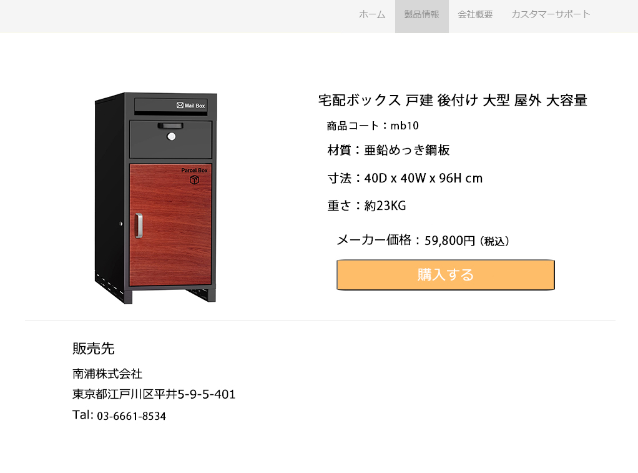638x473 pixels.
Task: Click the 販売先 section heading
Action: point(94,348)
